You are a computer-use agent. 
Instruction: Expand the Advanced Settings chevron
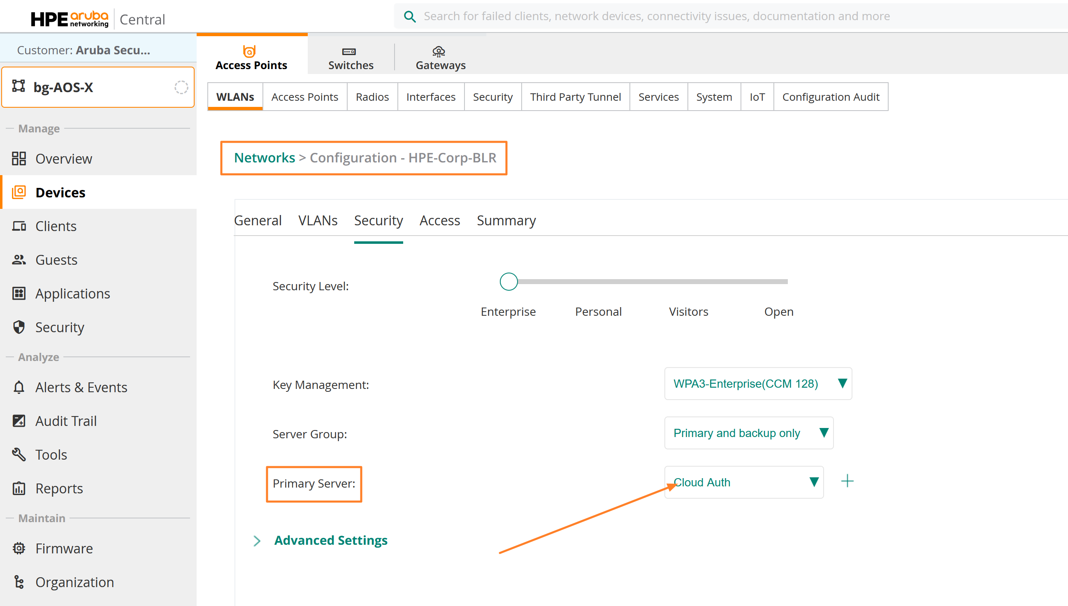click(257, 541)
